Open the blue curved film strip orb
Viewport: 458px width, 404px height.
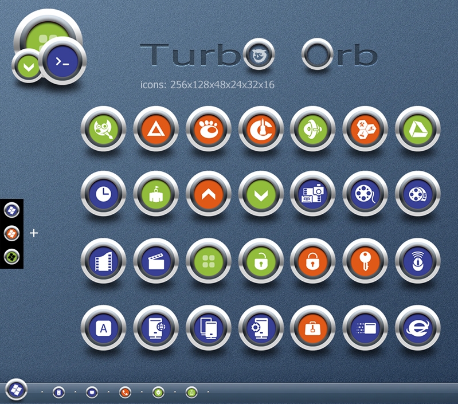click(103, 261)
